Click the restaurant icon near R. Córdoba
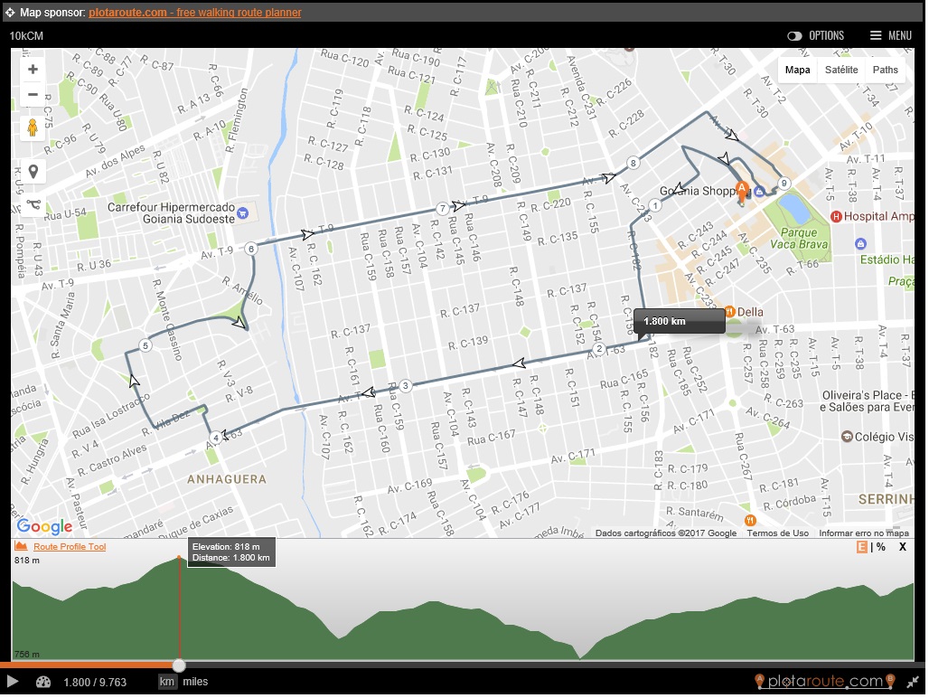 pos(750,520)
